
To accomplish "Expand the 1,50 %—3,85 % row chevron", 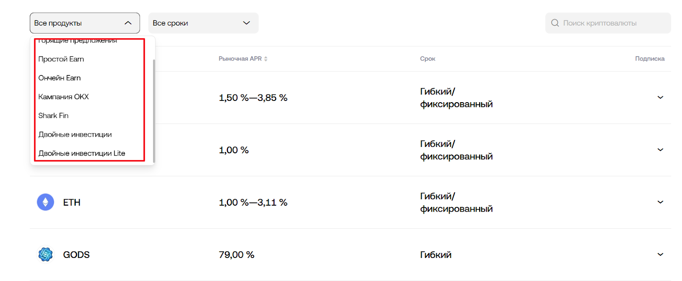I will point(660,97).
